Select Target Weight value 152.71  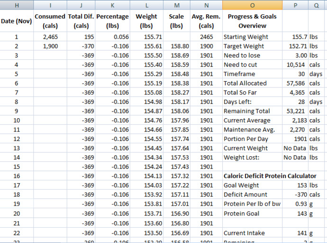(x=295, y=46)
